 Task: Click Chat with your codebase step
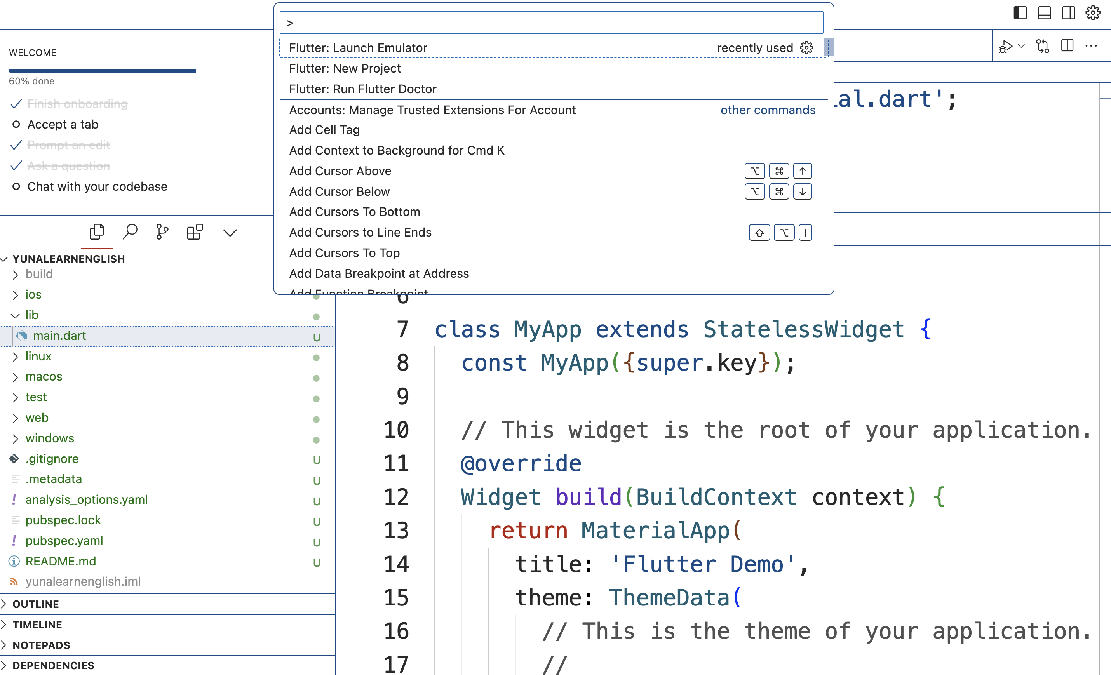(97, 187)
